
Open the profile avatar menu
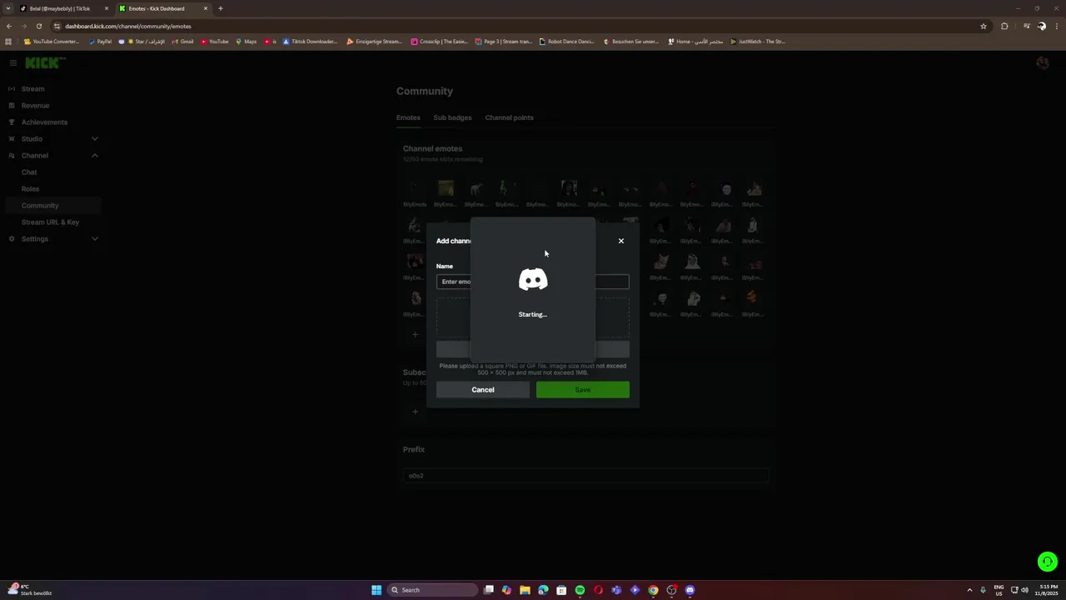[x=1042, y=63]
